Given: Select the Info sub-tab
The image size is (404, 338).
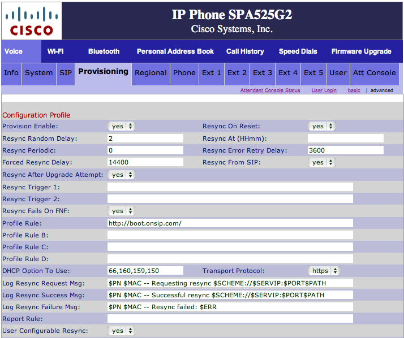Looking at the screenshot, I should (x=11, y=74).
